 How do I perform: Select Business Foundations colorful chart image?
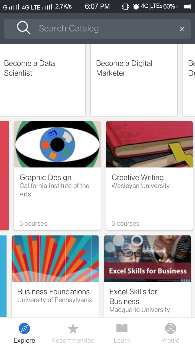pos(55,259)
